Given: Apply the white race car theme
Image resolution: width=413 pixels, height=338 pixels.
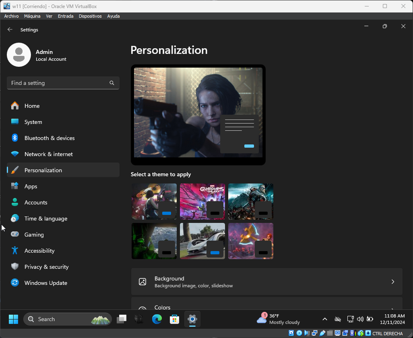Looking at the screenshot, I should (202, 241).
